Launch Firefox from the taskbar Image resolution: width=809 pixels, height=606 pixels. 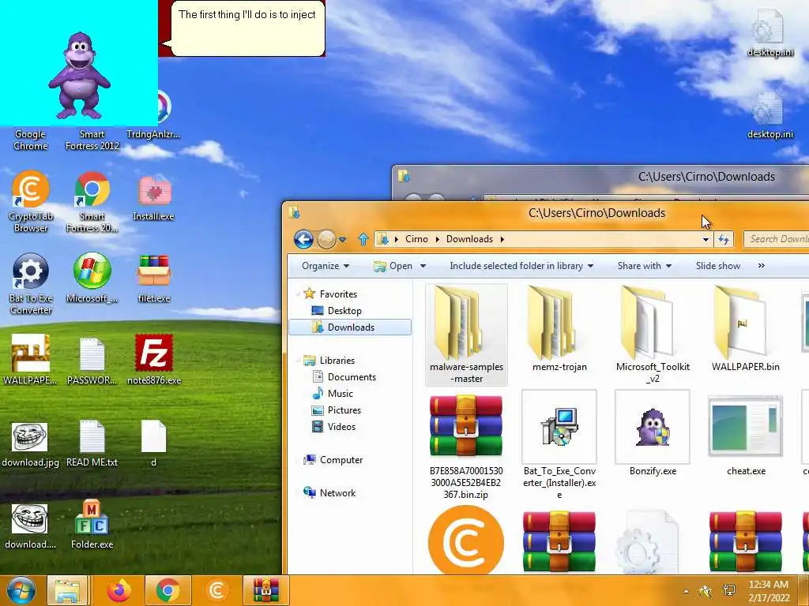119,590
